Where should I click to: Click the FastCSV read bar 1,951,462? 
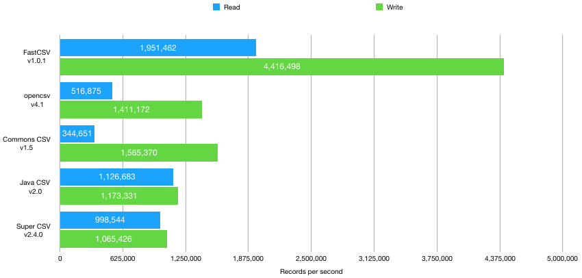pos(158,47)
